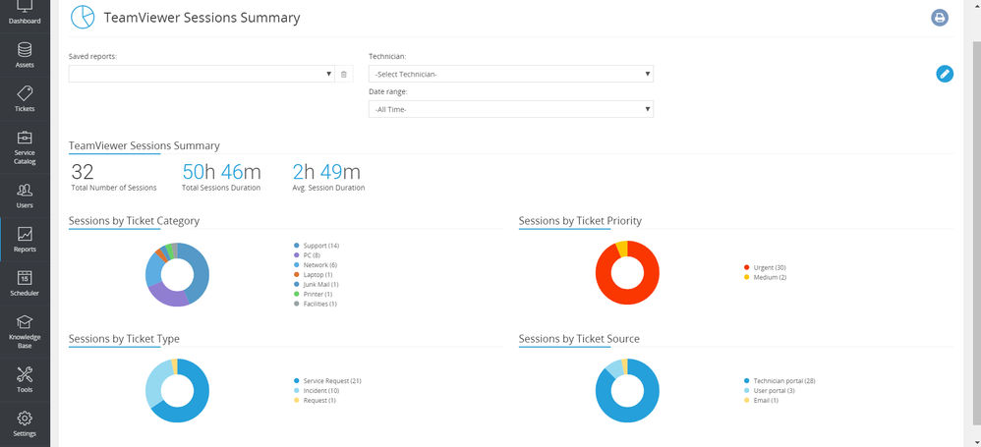
Task: Open the Dashboard monitor icon in sidebar
Action: point(25,7)
